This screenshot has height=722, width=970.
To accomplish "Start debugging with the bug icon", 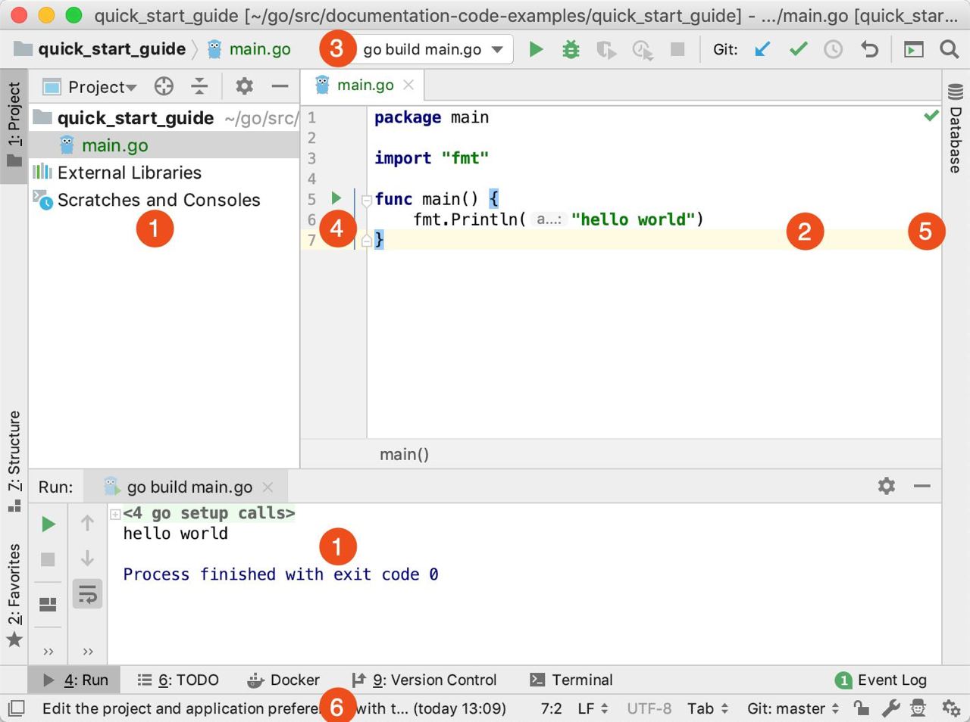I will pyautogui.click(x=571, y=49).
